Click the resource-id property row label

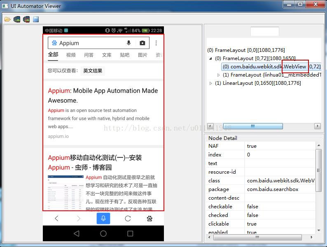[222, 172]
